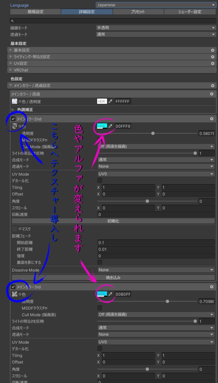Click the material property search field
This screenshot has height=383, width=218.
(113, 21)
